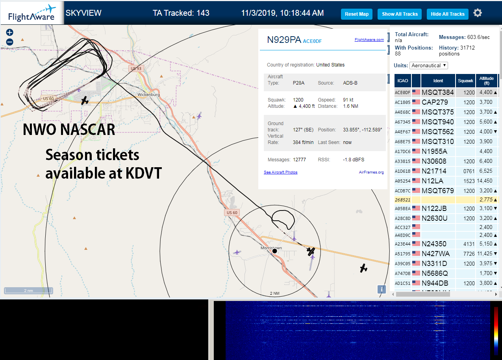Click the US flag in CAP279 row
The image size is (502, 360).
[416, 102]
